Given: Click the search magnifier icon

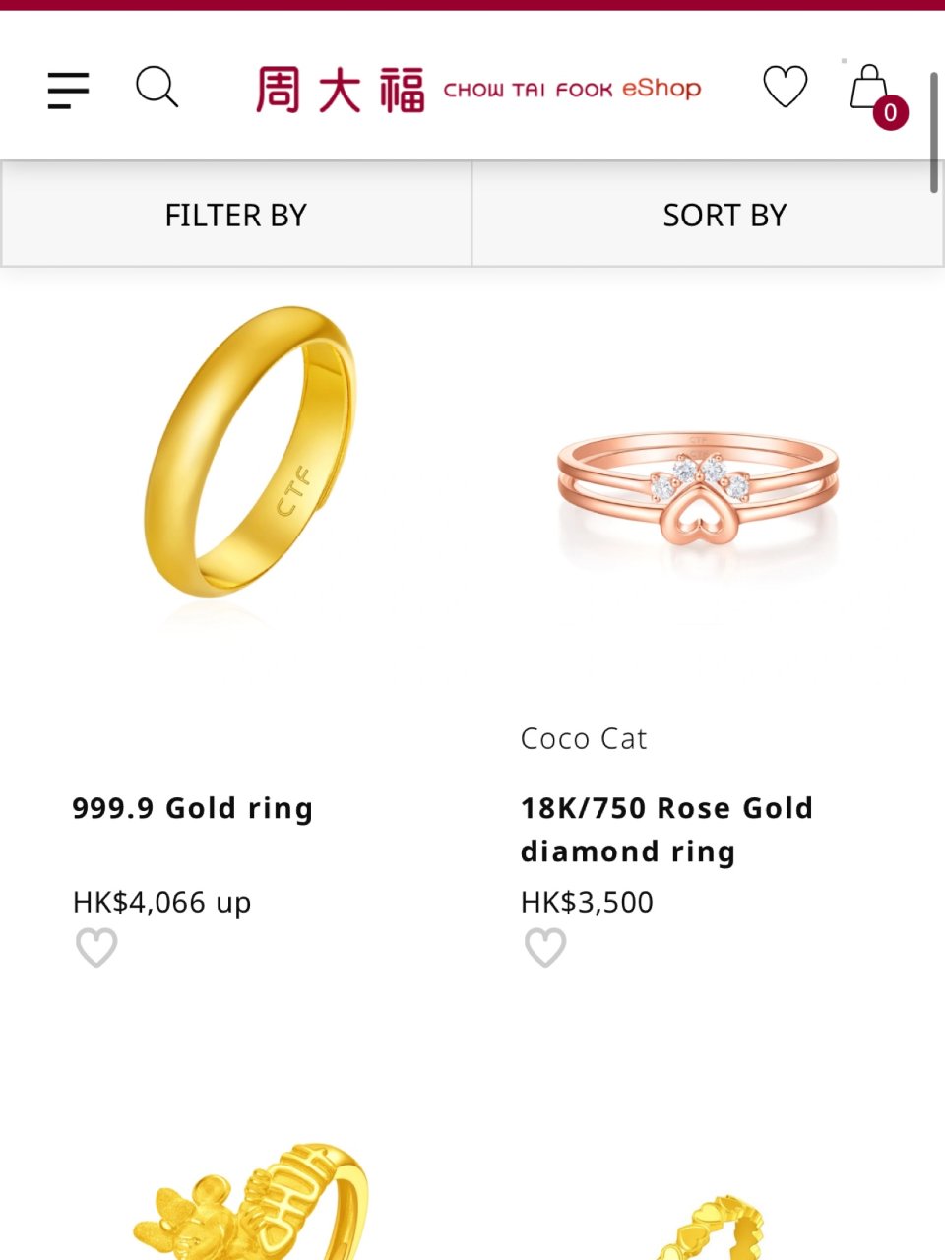Looking at the screenshot, I should [157, 88].
